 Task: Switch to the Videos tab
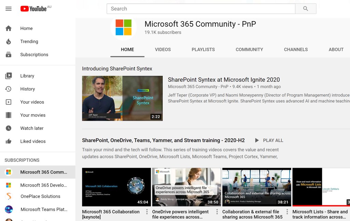pyautogui.click(x=163, y=50)
